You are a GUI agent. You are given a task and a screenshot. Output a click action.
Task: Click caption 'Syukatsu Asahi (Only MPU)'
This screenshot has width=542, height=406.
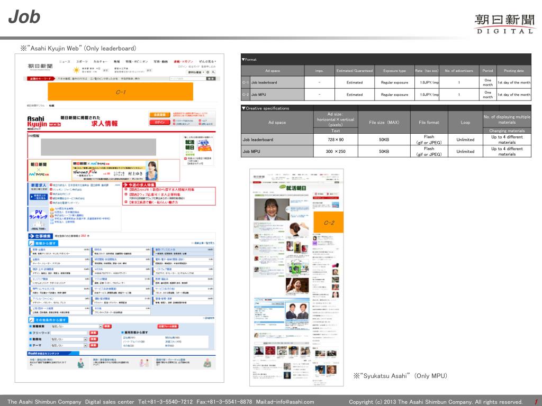[400, 376]
